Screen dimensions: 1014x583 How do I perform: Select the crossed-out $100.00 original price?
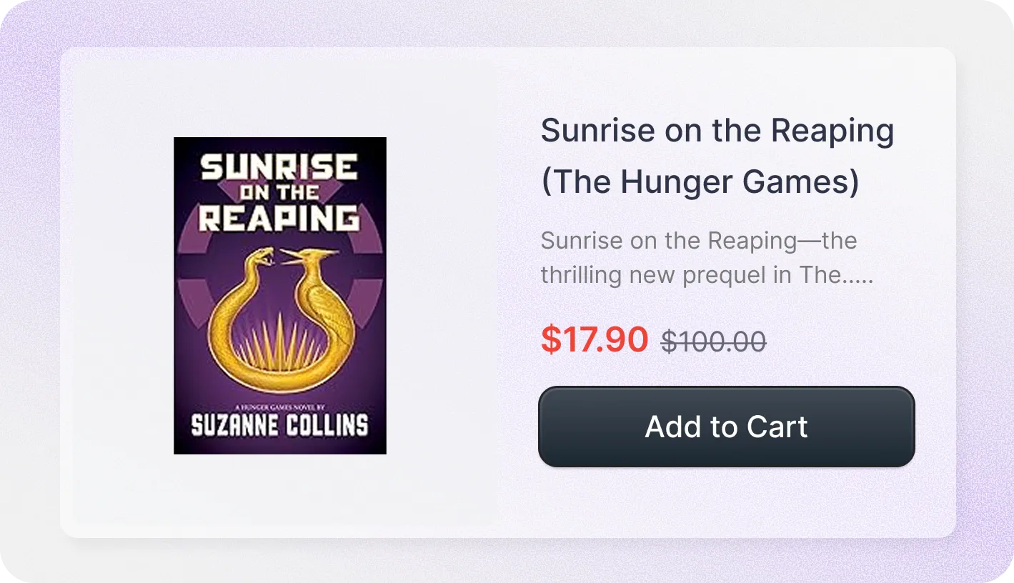pyautogui.click(x=714, y=342)
